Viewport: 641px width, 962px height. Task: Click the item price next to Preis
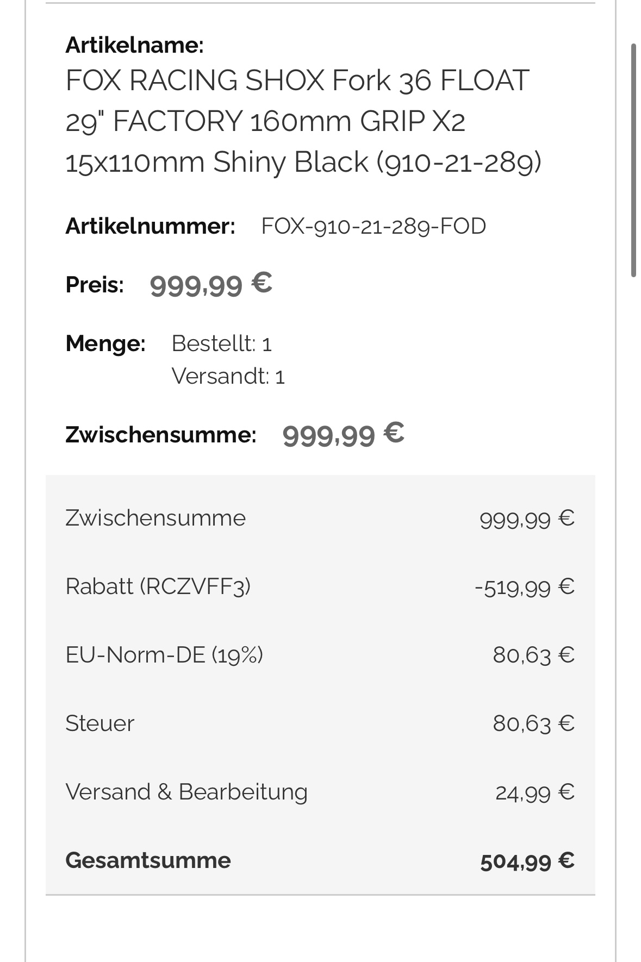[210, 285]
